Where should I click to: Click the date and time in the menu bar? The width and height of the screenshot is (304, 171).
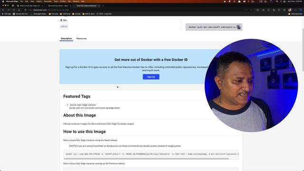[295, 1]
